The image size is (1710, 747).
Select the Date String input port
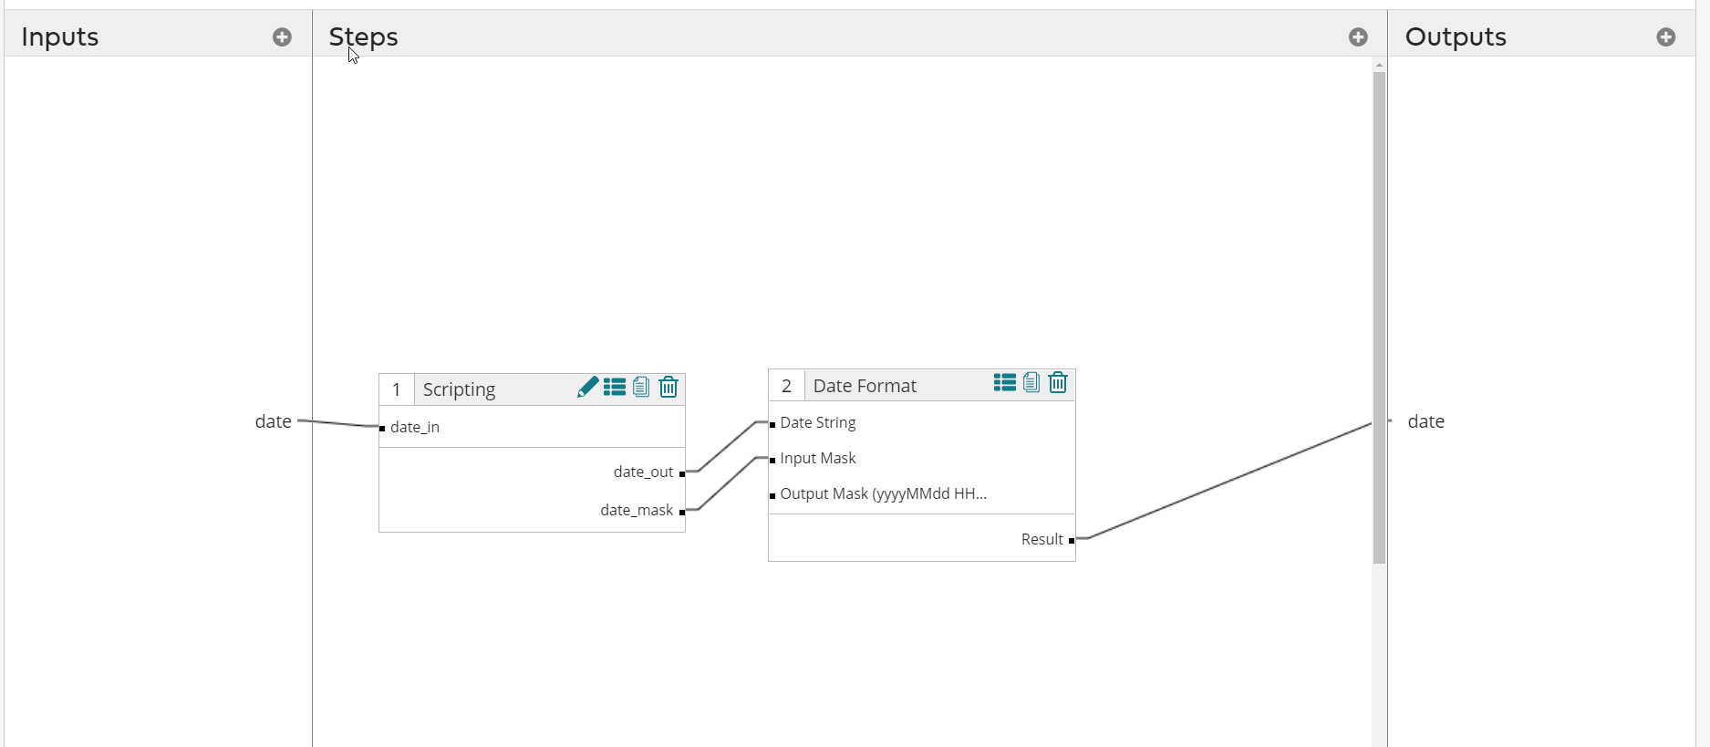(772, 424)
